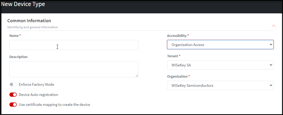Screen dimensions: 283x115
Task: Click the Device Auto-registration label text
Action: (x=38, y=95)
